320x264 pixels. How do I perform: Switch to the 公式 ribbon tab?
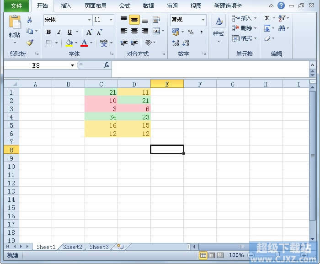point(125,6)
